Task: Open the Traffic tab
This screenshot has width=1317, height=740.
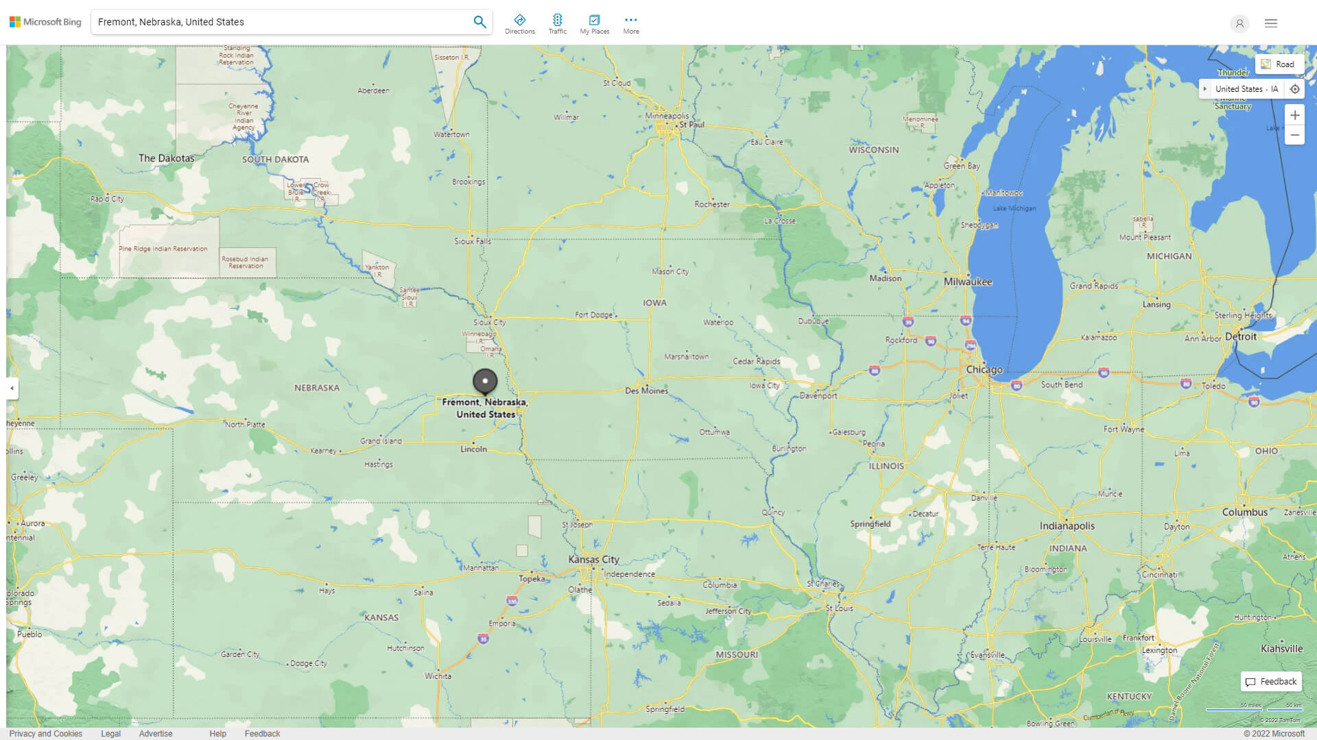Action: click(x=557, y=23)
